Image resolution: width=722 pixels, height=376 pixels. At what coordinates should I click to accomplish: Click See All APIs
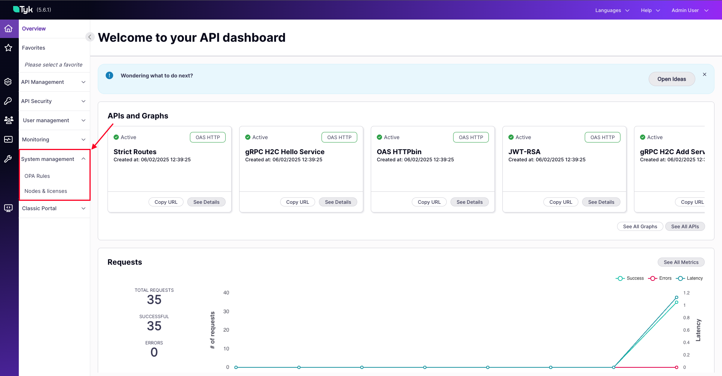coord(685,226)
